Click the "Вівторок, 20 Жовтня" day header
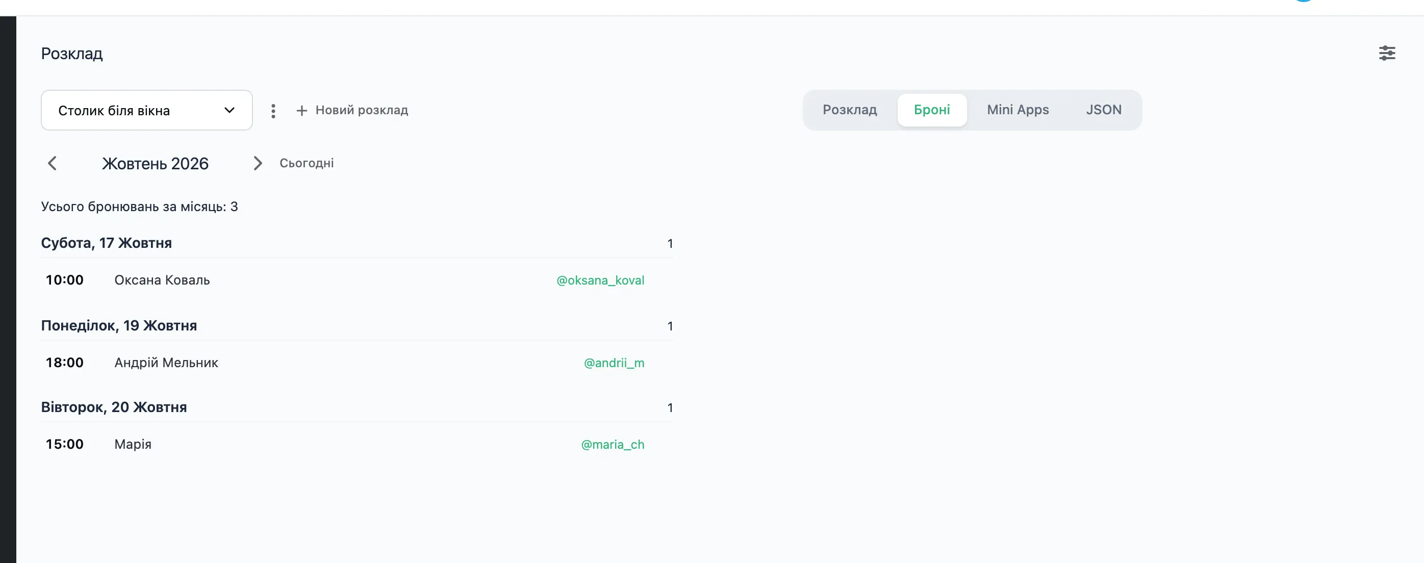 [114, 407]
